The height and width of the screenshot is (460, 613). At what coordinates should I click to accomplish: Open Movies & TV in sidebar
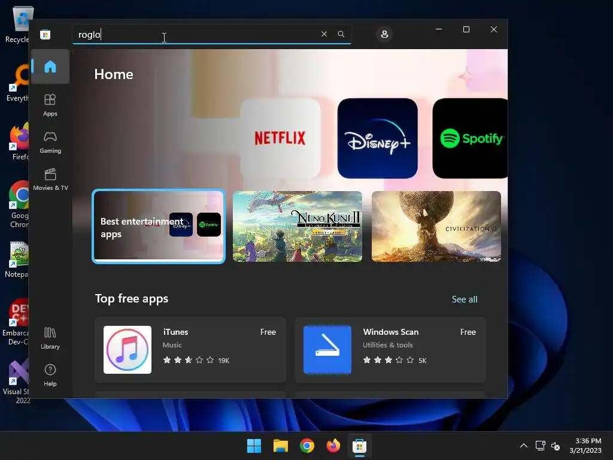click(x=50, y=179)
